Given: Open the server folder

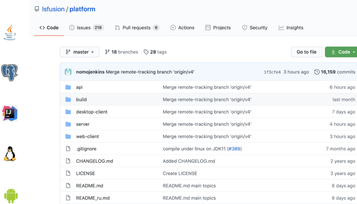Looking at the screenshot, I should click(83, 124).
